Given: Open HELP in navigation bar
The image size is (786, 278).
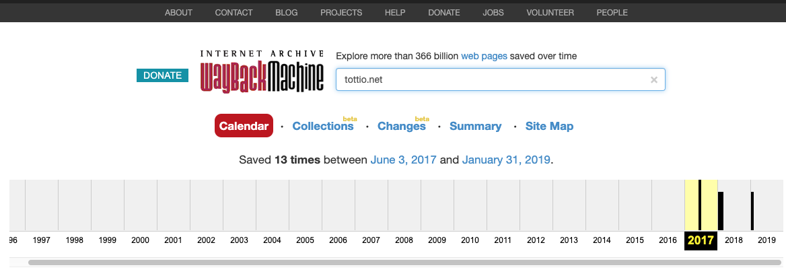Looking at the screenshot, I should pos(395,13).
